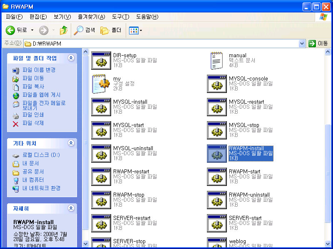Viewport: 333px width, 249px height.
Task: Select the RWAPM-restart batch file icon
Action: 101,177
